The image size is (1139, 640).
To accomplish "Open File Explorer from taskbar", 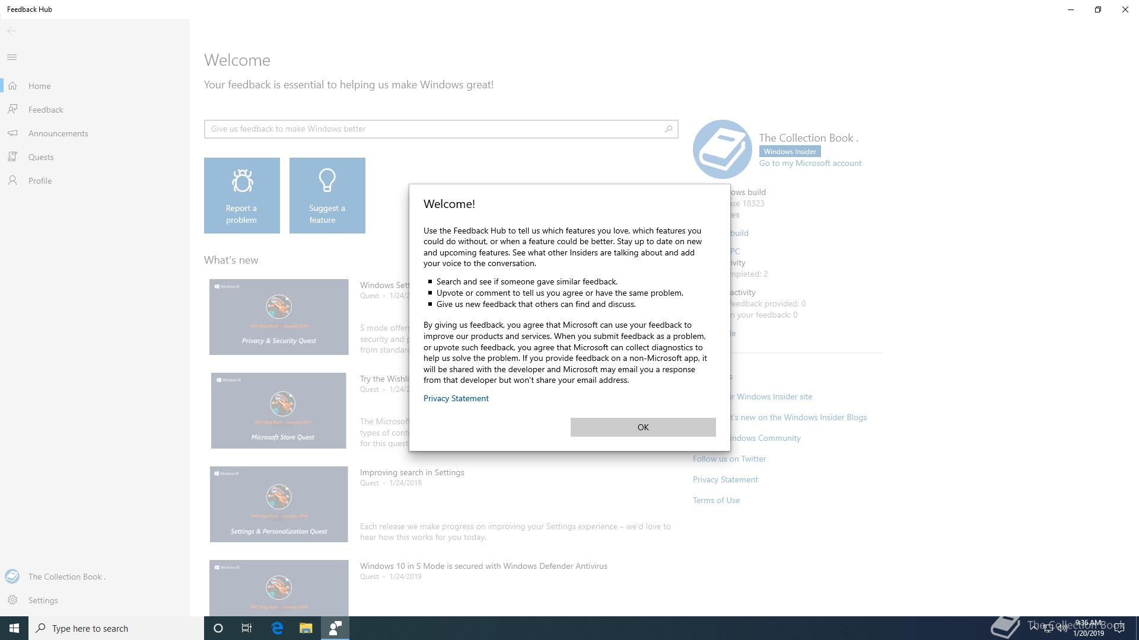I will [x=306, y=628].
